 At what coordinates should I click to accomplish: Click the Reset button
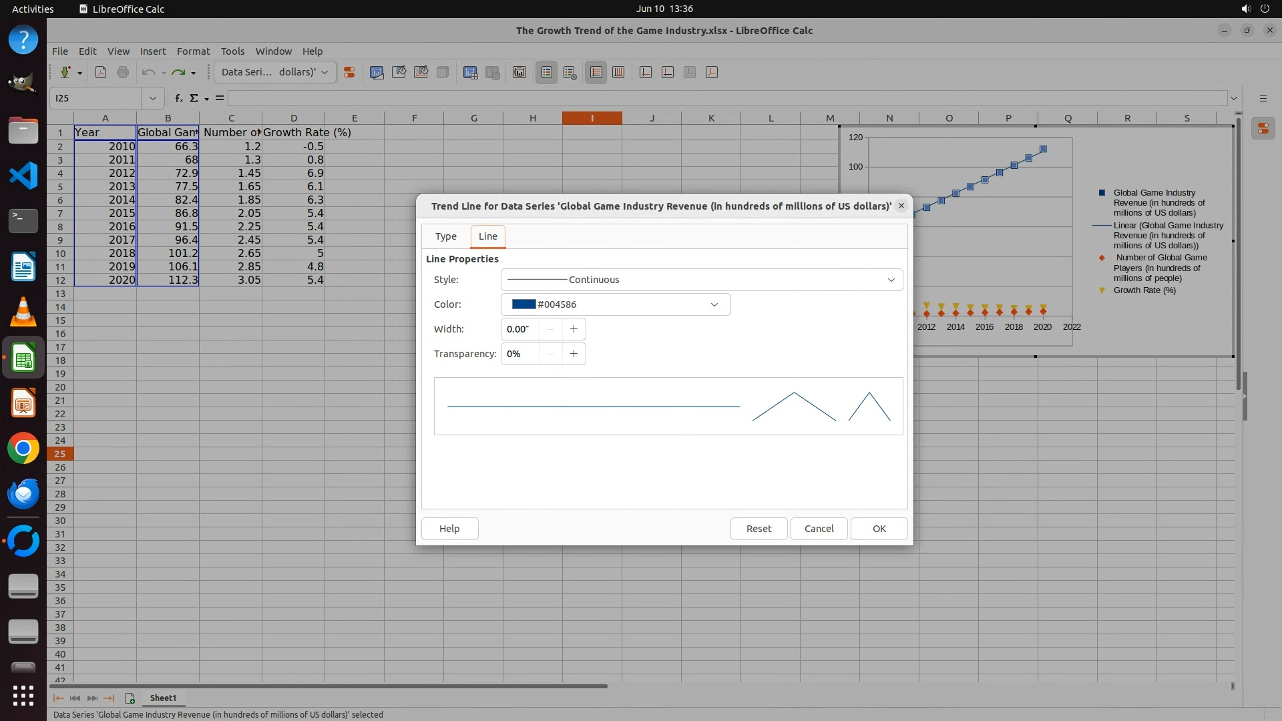[758, 528]
